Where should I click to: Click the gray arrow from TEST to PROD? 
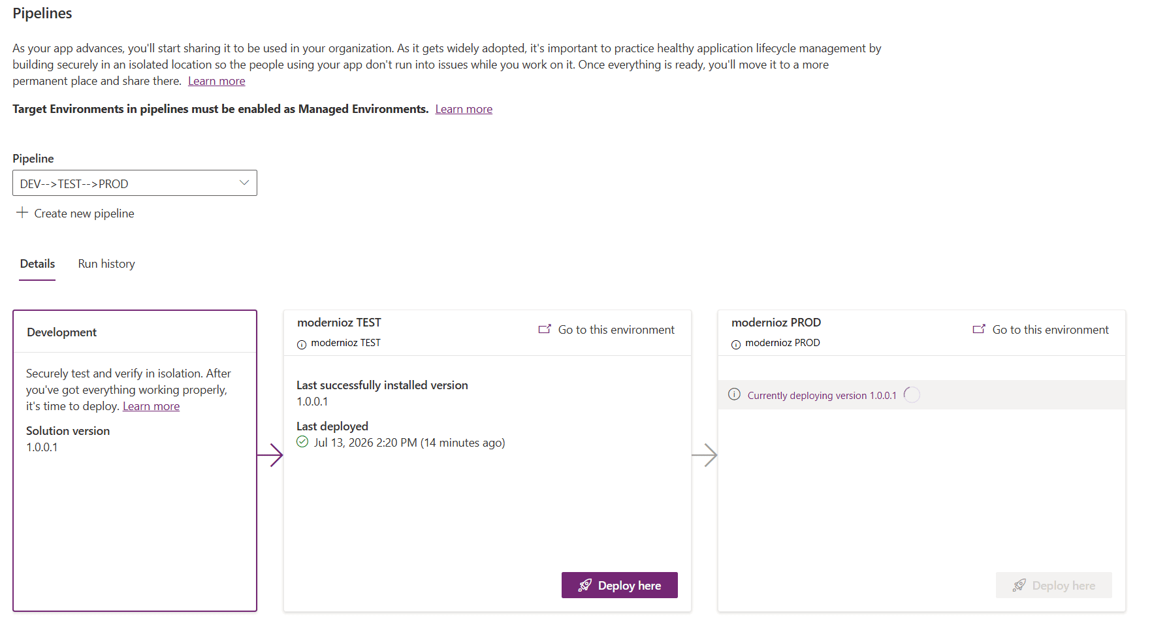(705, 455)
